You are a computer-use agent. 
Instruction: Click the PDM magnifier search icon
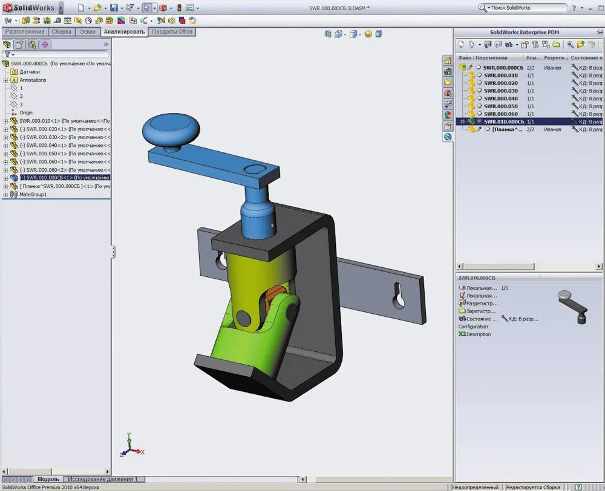point(570,45)
